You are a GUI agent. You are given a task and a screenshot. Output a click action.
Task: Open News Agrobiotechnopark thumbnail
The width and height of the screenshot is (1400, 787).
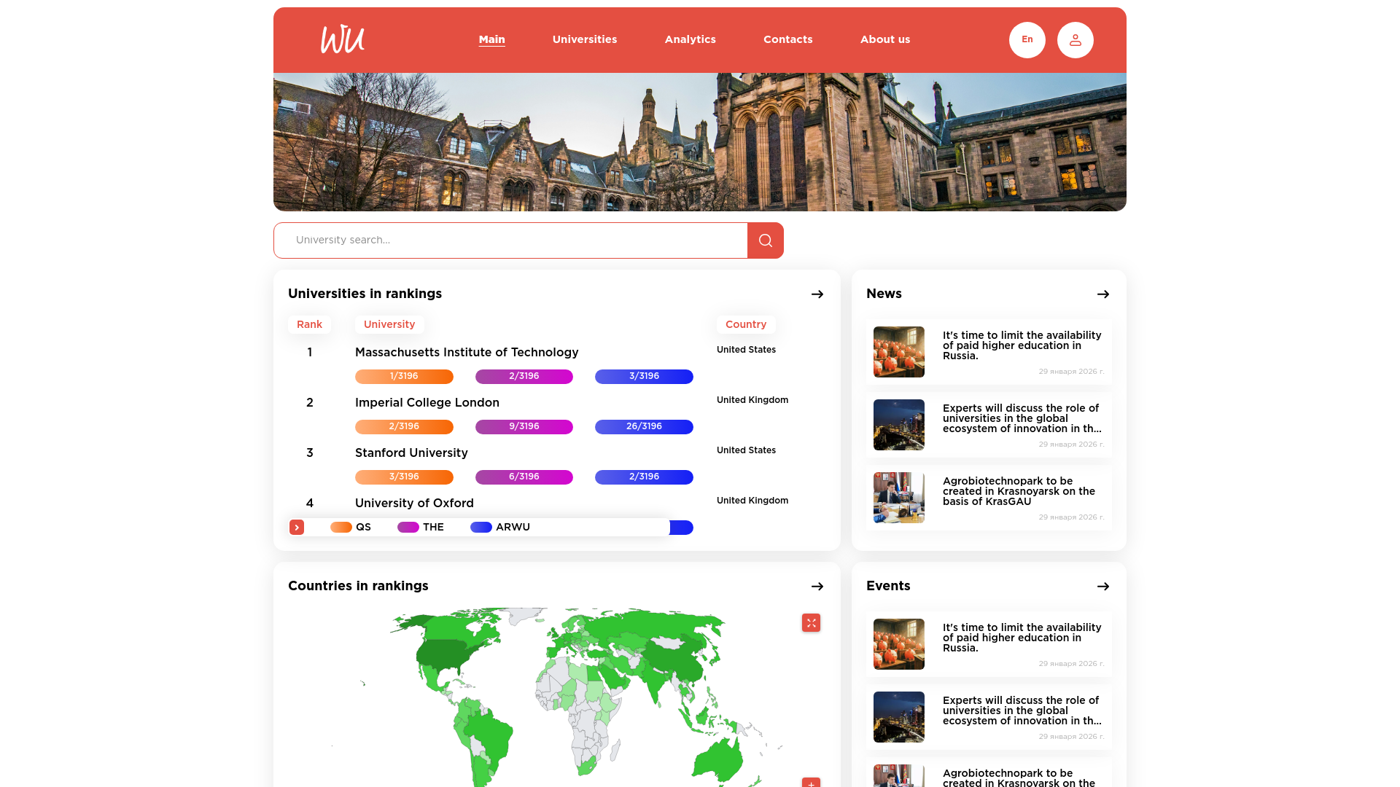pyautogui.click(x=898, y=498)
